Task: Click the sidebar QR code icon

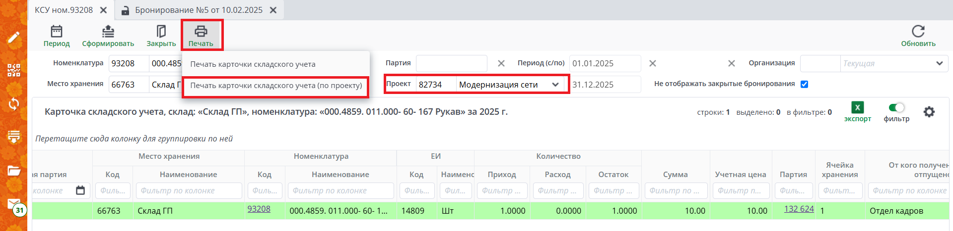Action: (14, 70)
